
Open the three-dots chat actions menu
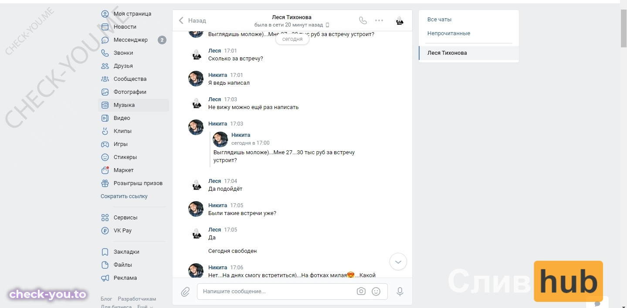(379, 20)
